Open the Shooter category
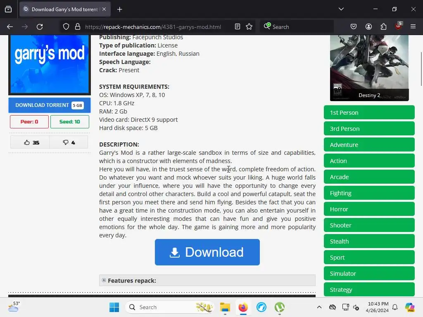 369,225
